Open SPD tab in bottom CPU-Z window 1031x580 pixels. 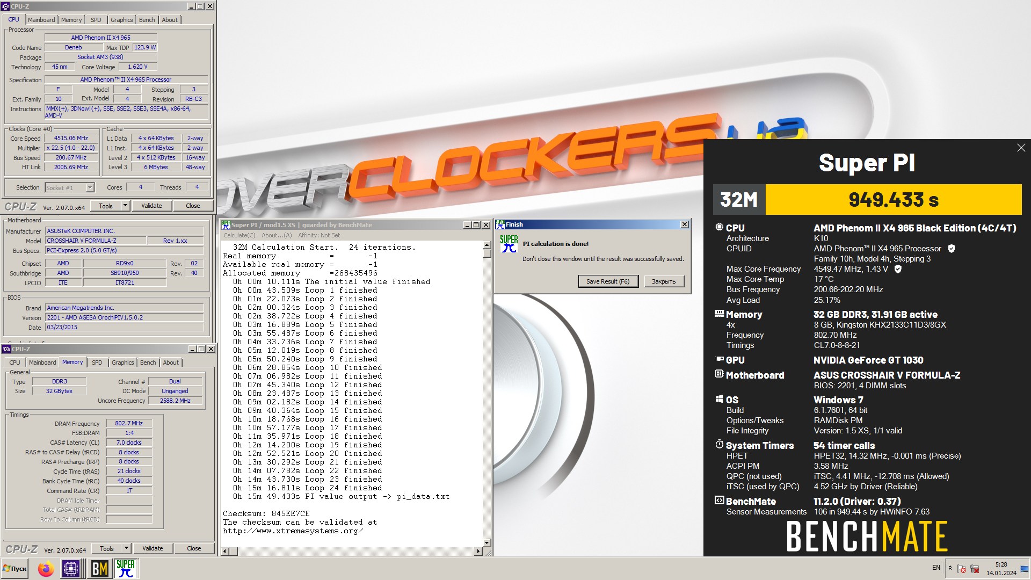tap(97, 363)
